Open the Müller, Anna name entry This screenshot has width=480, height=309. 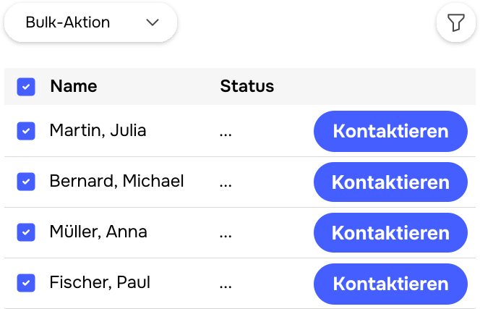(98, 232)
